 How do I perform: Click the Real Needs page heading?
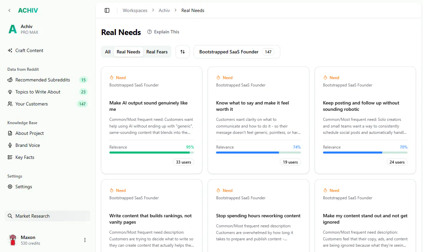pyautogui.click(x=121, y=32)
